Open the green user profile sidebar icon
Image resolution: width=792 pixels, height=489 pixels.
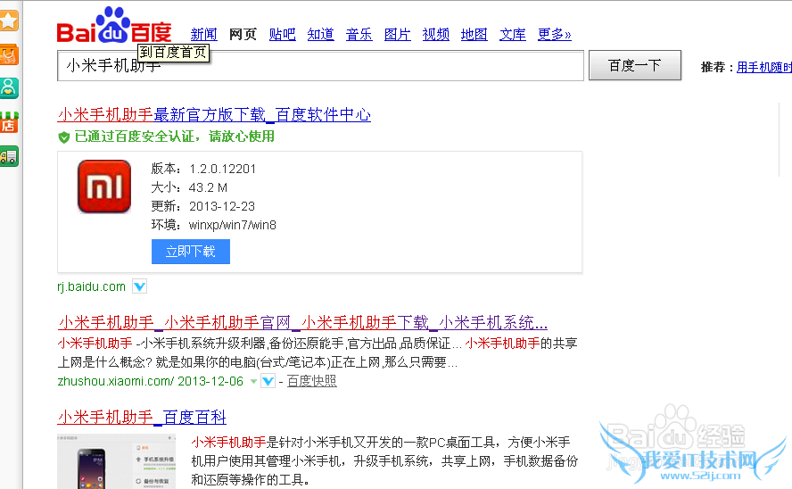(x=9, y=88)
